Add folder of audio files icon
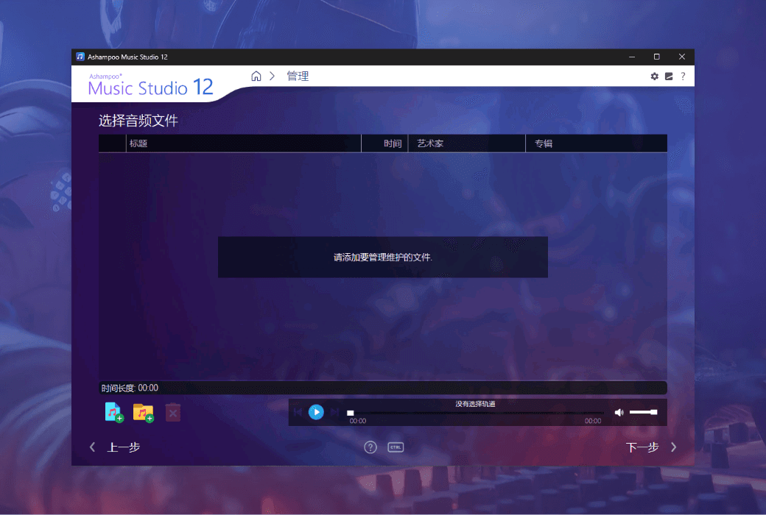 [x=144, y=413]
